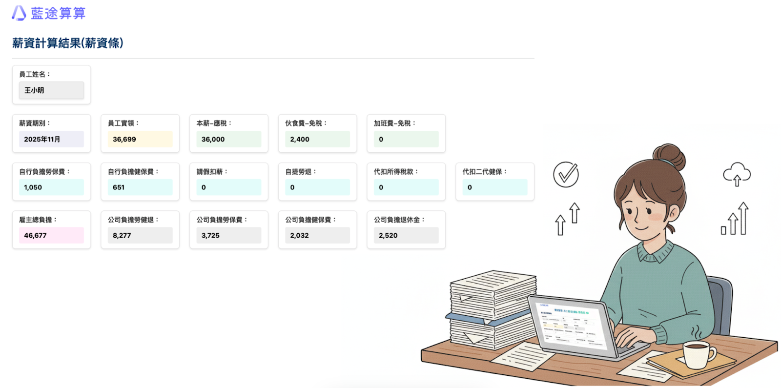Click the 雇主總負擔 field showing 46,677
This screenshot has height=388, width=781.
(51, 235)
